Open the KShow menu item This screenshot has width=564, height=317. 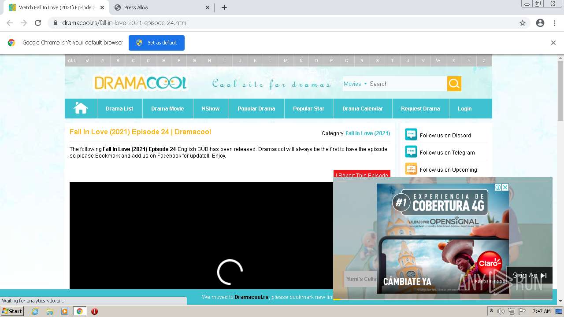[x=211, y=108]
